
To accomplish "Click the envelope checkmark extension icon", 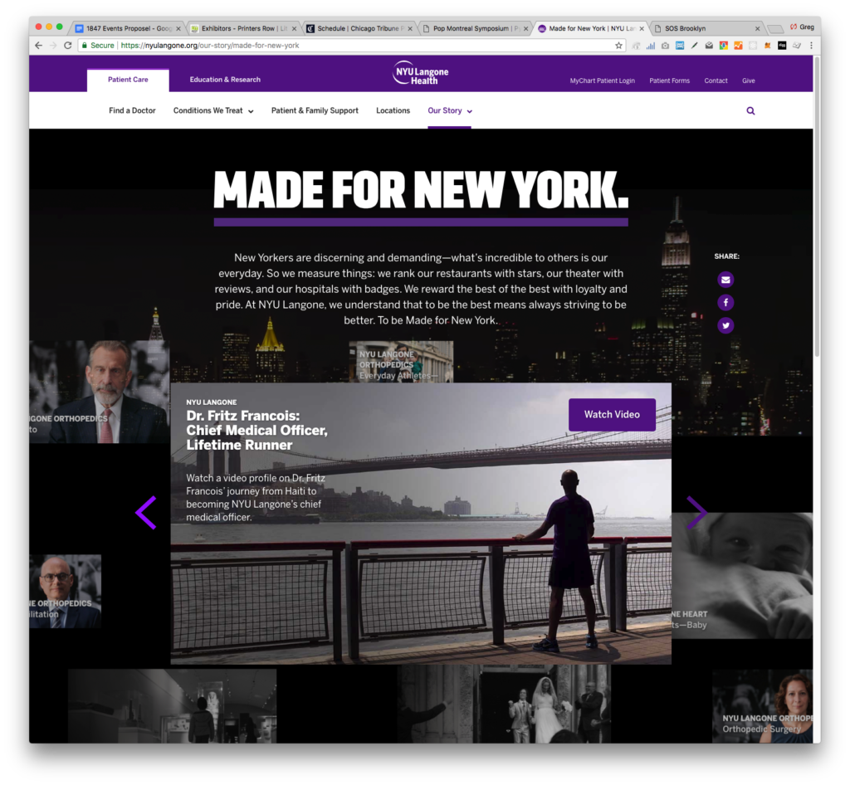I will coord(709,46).
